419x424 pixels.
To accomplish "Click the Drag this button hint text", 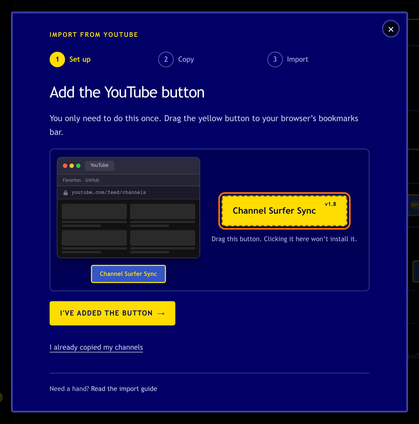I will (284, 239).
